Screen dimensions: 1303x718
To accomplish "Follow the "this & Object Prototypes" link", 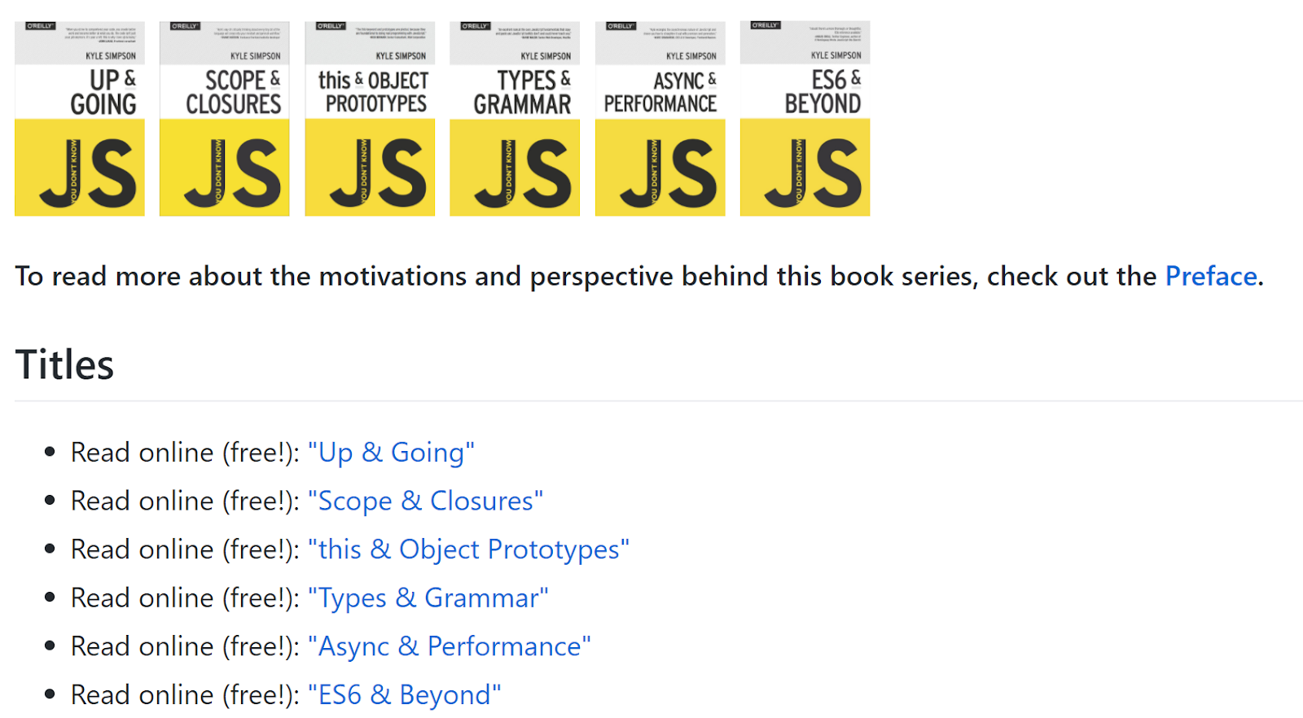I will (x=468, y=549).
